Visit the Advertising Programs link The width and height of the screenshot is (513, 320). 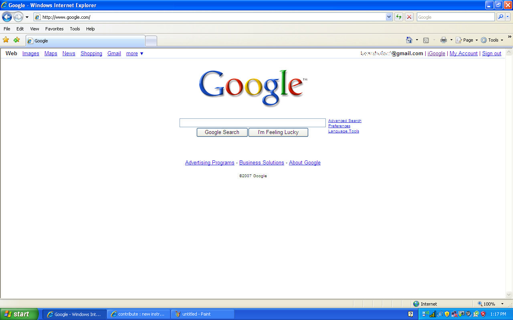210,163
